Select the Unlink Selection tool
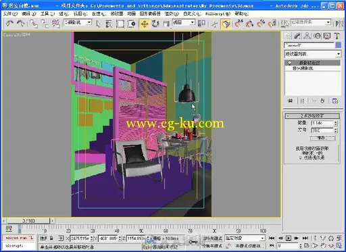Viewport: 346px width, 252px height. pos(45,24)
